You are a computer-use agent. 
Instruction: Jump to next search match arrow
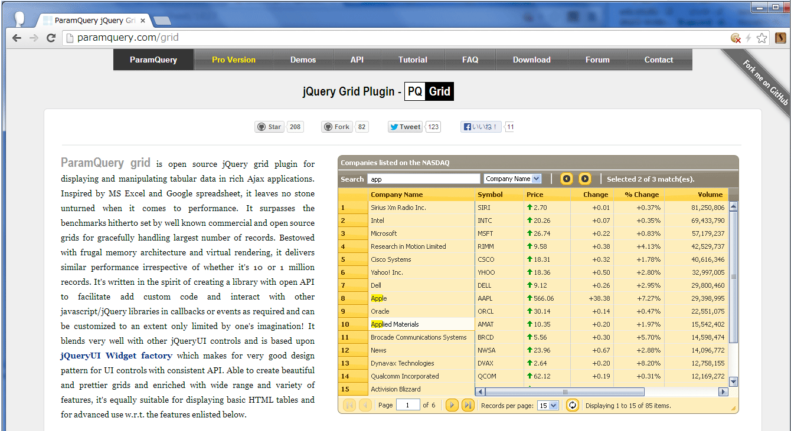point(585,179)
